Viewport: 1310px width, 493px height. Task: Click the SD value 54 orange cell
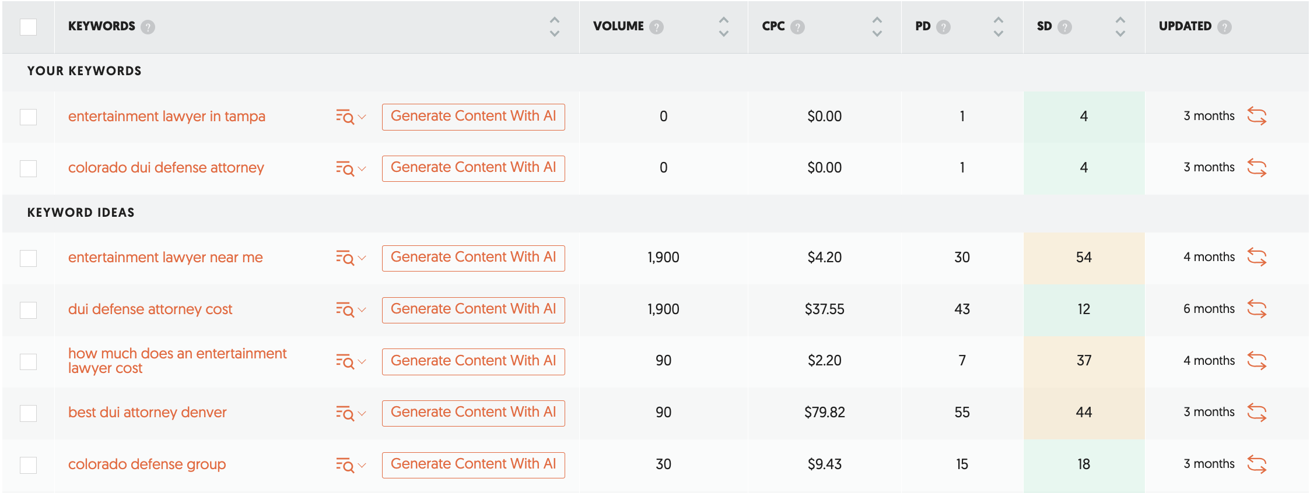(x=1084, y=258)
